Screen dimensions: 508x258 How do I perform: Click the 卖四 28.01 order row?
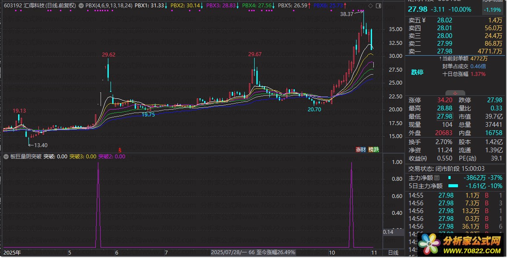click(455, 28)
